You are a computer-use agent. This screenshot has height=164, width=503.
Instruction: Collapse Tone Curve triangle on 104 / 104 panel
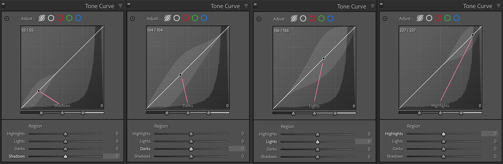[246, 6]
